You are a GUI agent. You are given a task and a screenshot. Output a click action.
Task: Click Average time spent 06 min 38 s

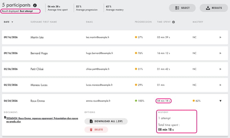click(58, 8)
